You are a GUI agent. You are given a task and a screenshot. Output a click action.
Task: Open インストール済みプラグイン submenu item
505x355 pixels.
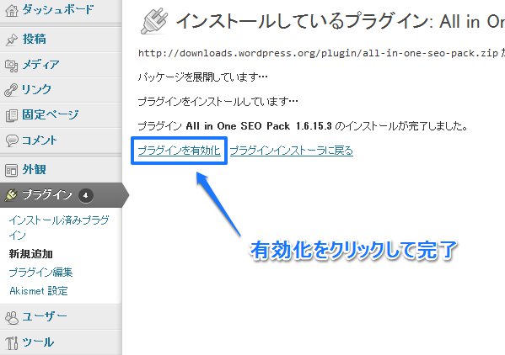[59, 227]
